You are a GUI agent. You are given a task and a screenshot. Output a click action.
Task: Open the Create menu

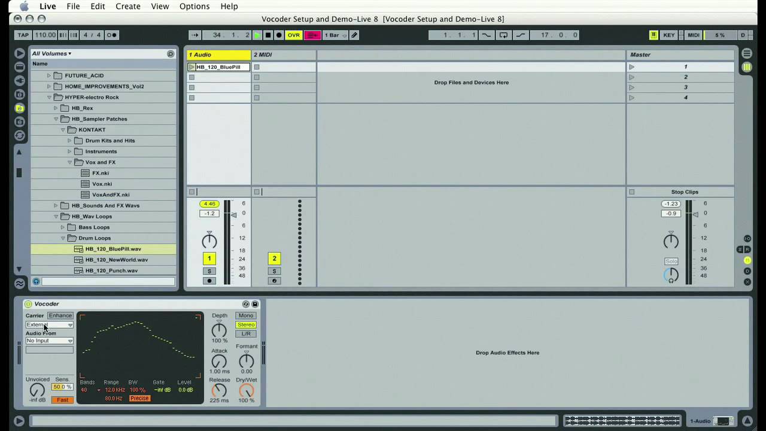pyautogui.click(x=128, y=6)
